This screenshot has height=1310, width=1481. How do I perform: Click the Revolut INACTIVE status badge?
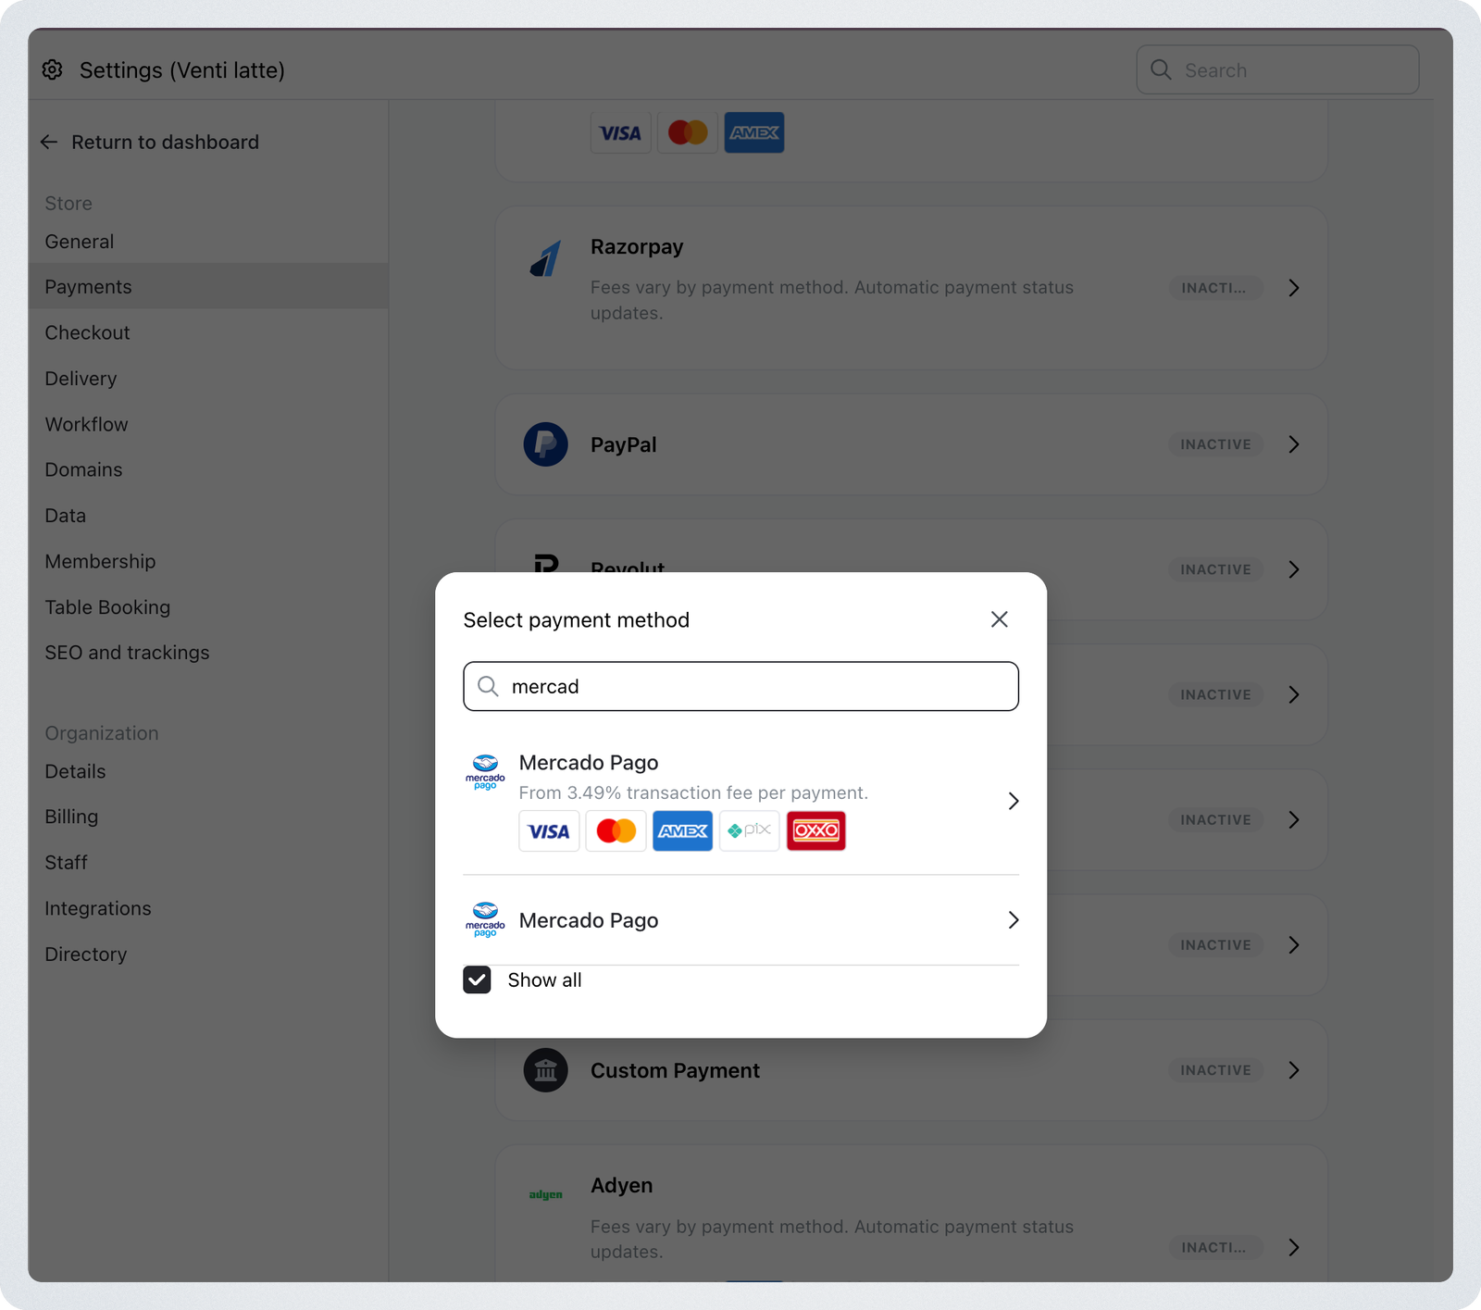1215,569
